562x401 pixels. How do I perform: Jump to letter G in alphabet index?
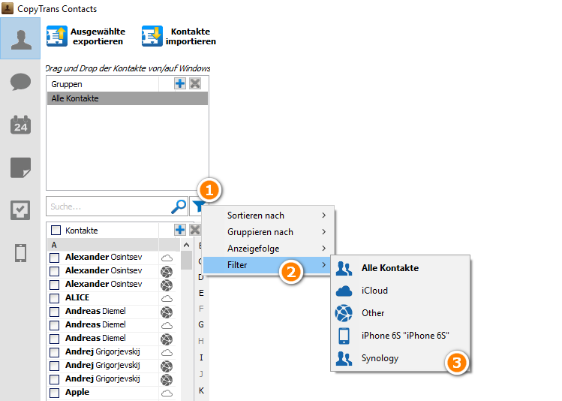[201, 324]
